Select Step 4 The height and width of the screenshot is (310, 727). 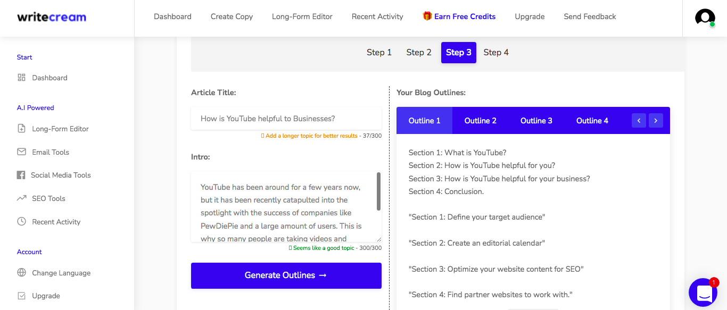point(495,52)
